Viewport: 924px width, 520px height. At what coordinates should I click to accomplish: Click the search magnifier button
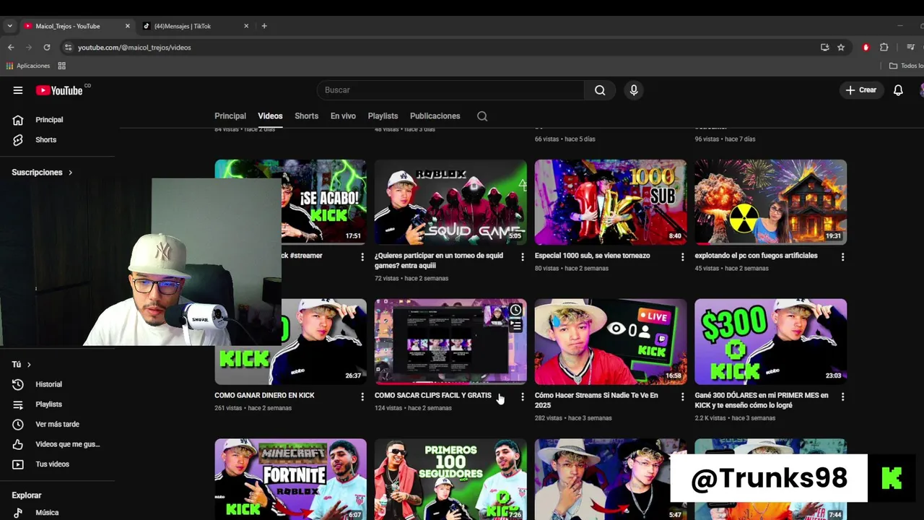600,90
